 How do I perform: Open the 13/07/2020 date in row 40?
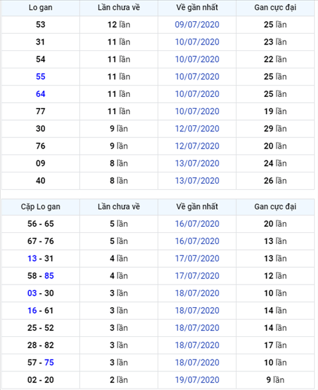click(x=197, y=180)
